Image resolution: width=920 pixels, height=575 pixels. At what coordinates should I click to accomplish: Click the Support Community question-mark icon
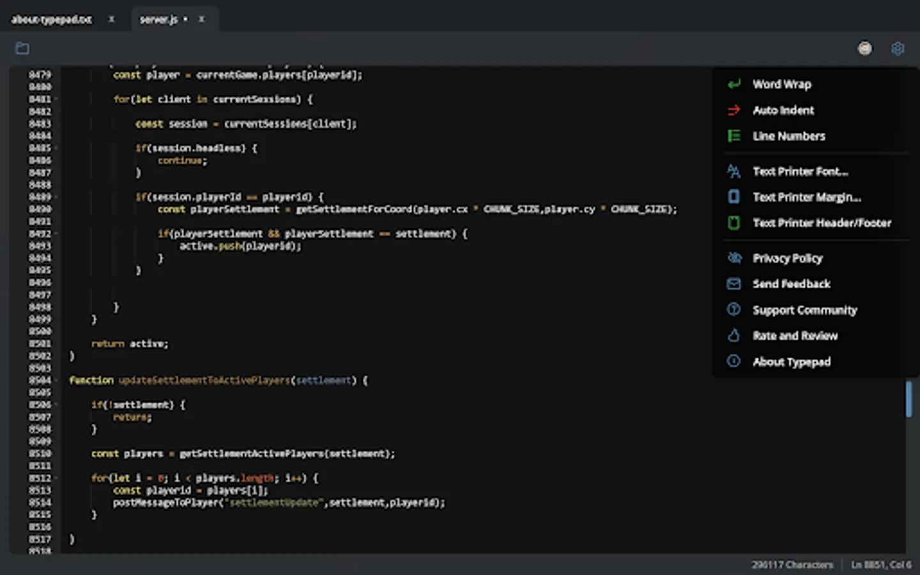point(733,310)
